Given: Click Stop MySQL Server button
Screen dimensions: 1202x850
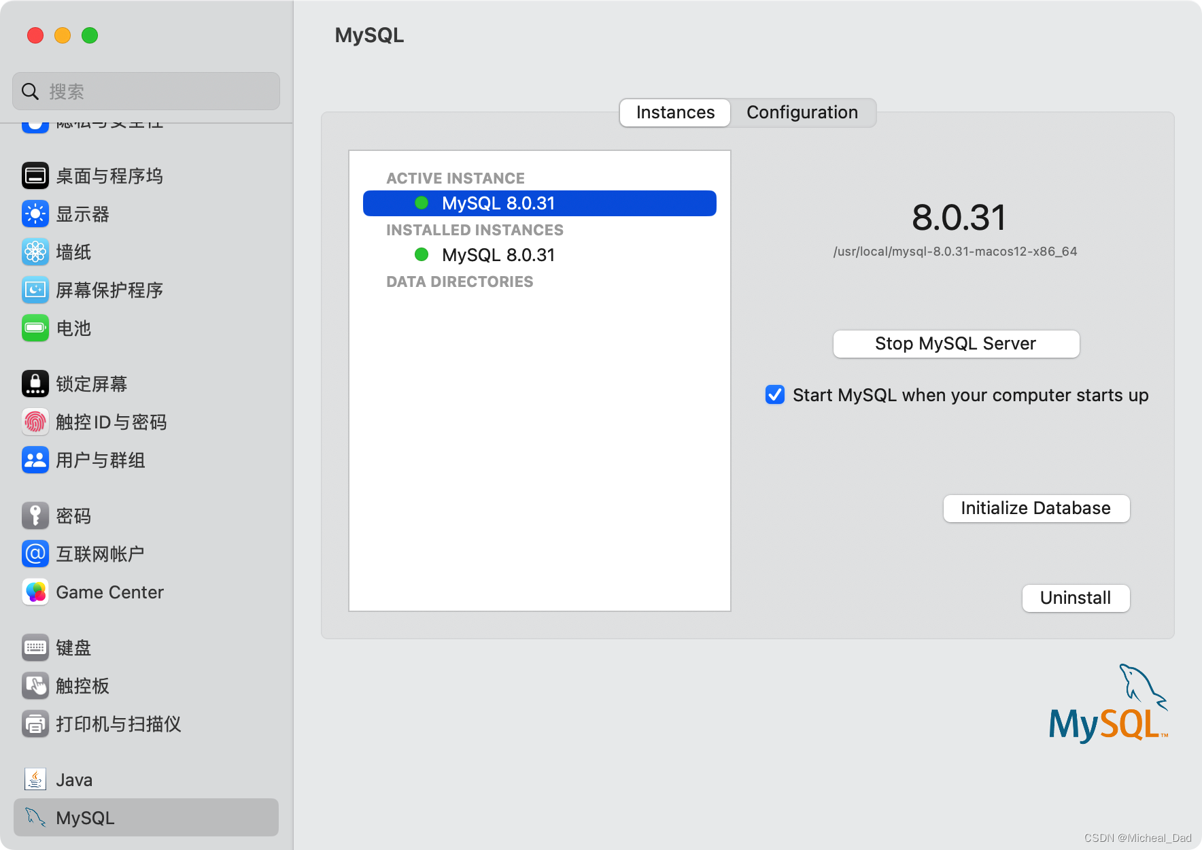Looking at the screenshot, I should click(956, 344).
